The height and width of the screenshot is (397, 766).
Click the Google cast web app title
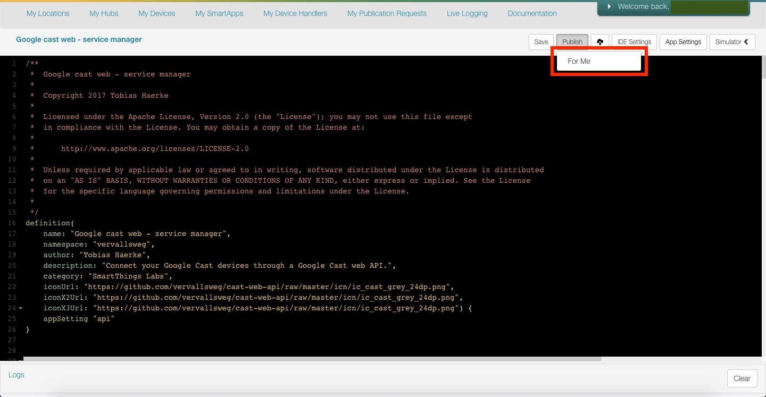[79, 39]
